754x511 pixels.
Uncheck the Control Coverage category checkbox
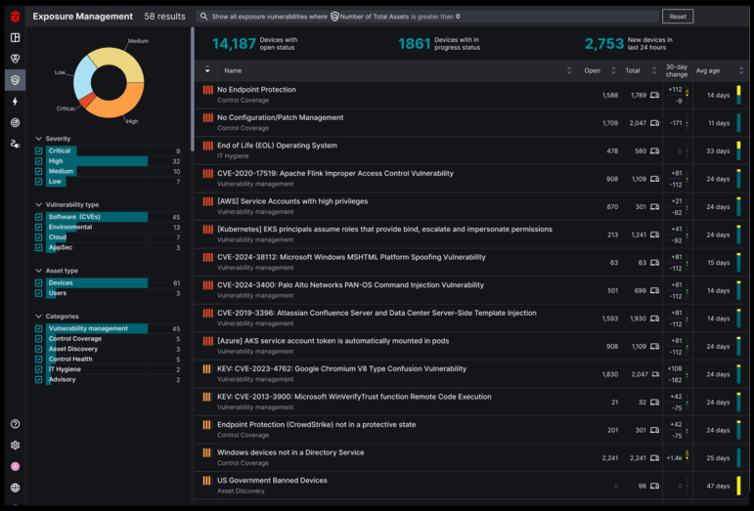(39, 339)
